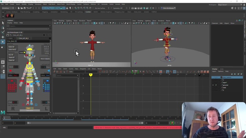Viewport: 246px width, 138px height.
Task: Activate the Lasso select tool
Action: (3, 28)
